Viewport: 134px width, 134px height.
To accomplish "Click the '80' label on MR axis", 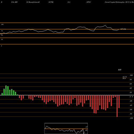I will [x=131, y=80].
